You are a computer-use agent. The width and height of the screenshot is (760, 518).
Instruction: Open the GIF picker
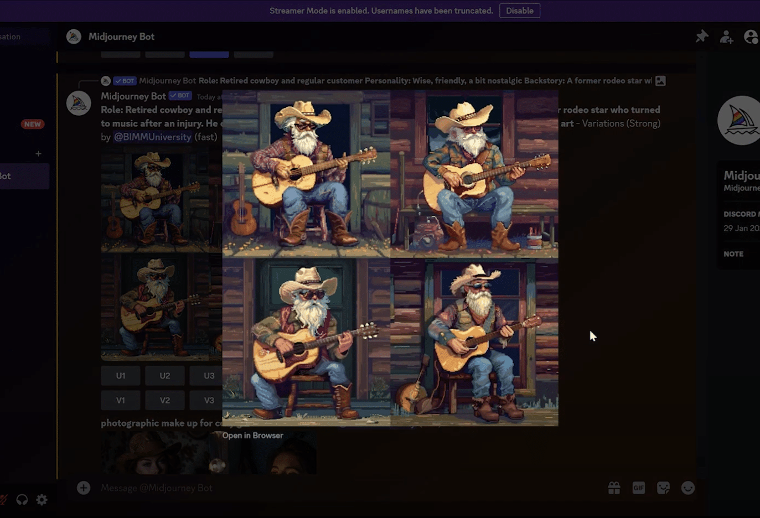(638, 488)
